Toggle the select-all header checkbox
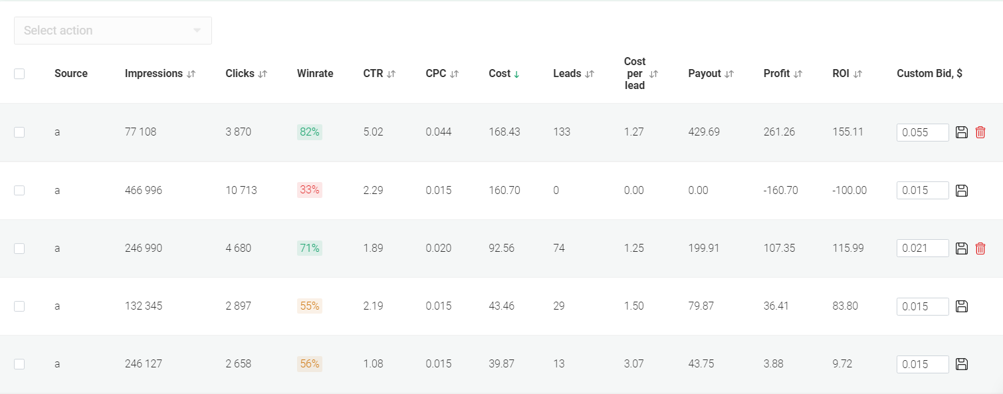The image size is (1003, 394). 19,74
